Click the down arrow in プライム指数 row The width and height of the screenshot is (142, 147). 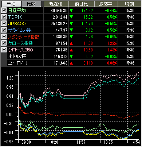[71, 30]
